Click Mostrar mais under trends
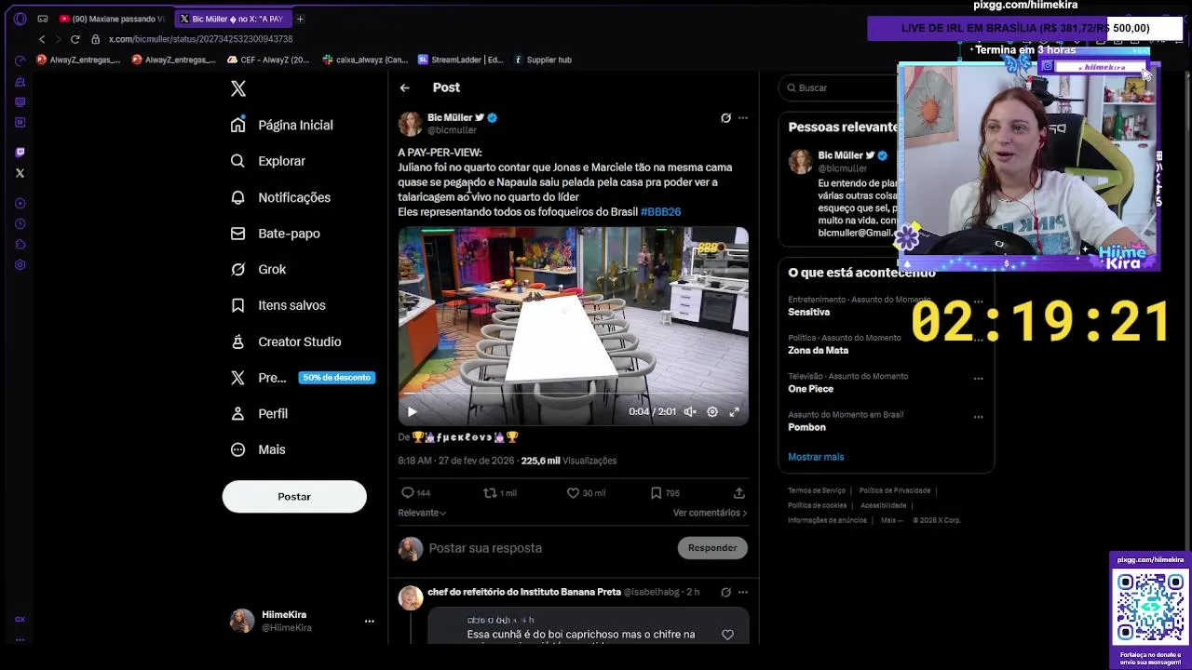Viewport: 1192px width, 670px height. [816, 457]
